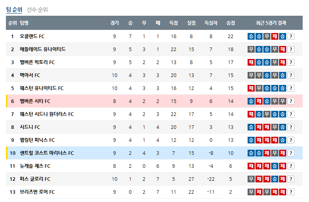
Task: Click the '?' icon in 브리즈번 로어 FC row
Action: tap(291, 192)
